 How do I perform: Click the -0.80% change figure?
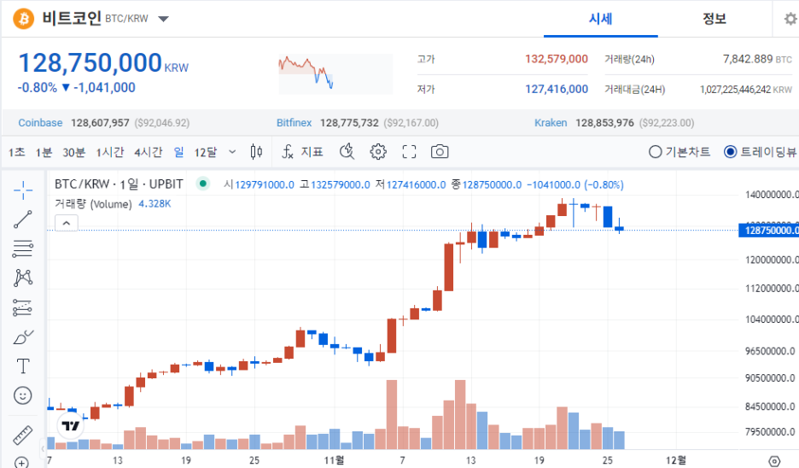(38, 88)
